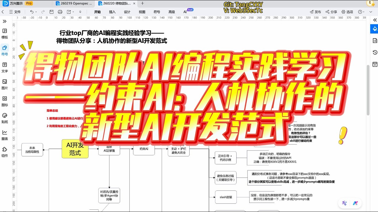
Task: Select the 避免信息过载 node
Action: click(x=226, y=178)
